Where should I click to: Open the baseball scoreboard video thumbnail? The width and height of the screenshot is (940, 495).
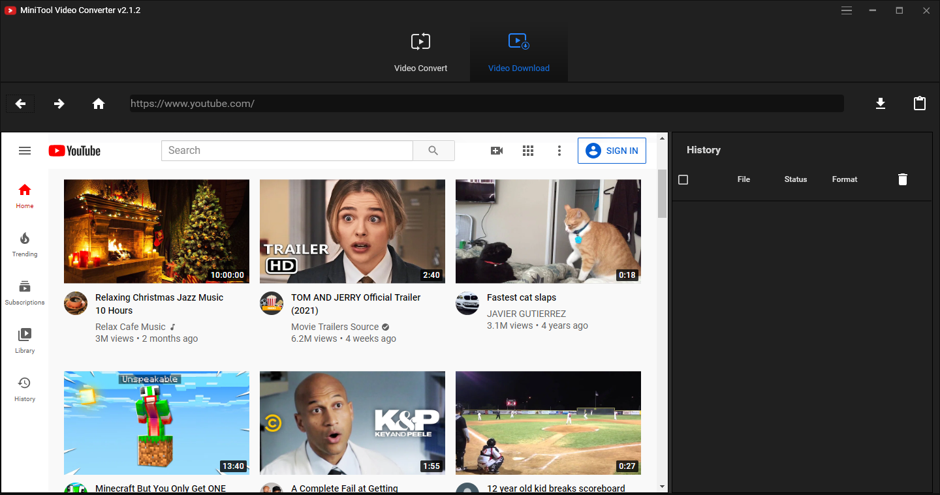point(548,423)
